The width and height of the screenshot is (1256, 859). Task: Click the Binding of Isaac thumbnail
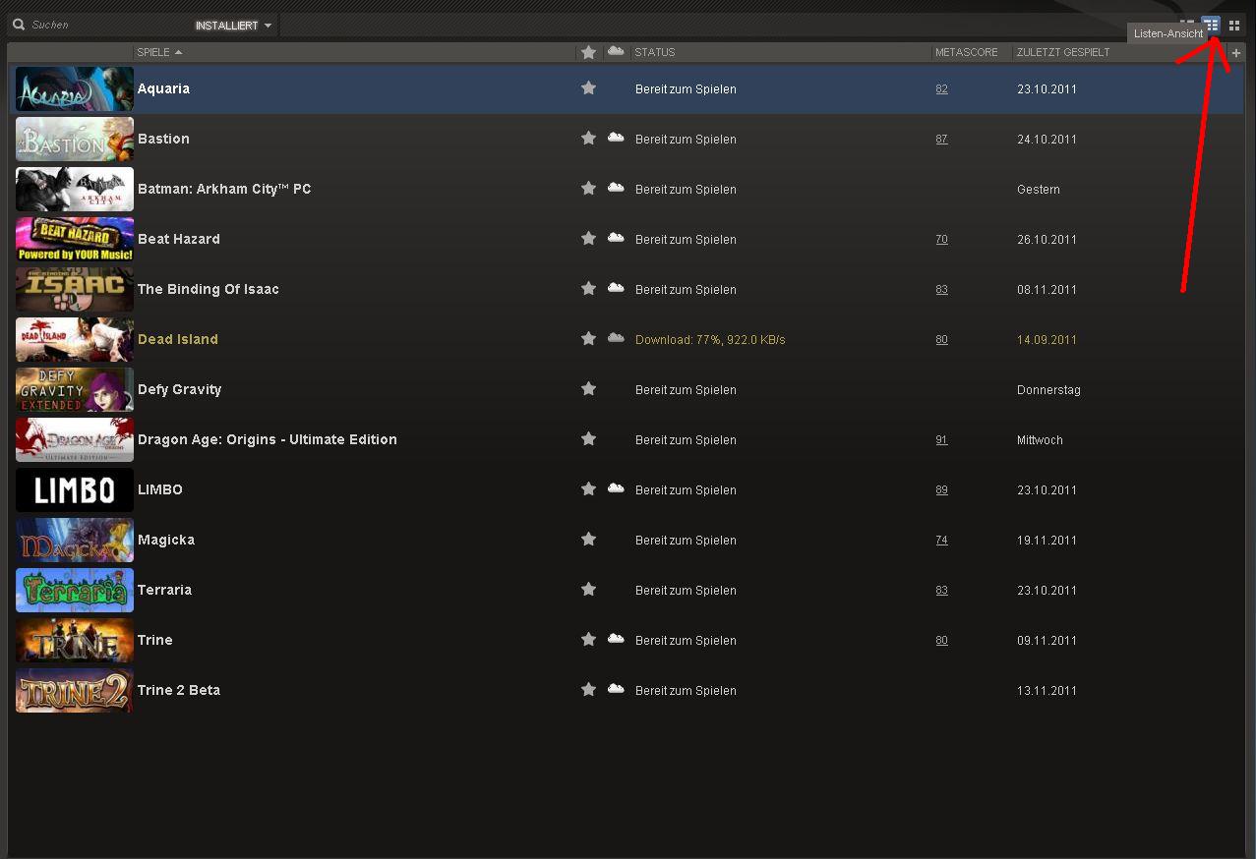tap(75, 289)
